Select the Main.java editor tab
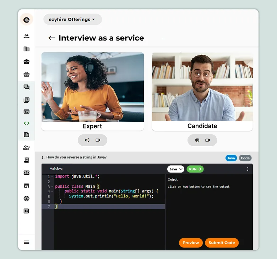Screen dimensions: 277x259 pyautogui.click(x=56, y=169)
